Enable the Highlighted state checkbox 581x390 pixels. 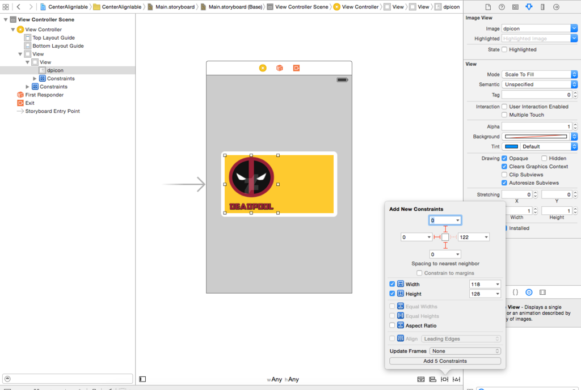(x=504, y=49)
